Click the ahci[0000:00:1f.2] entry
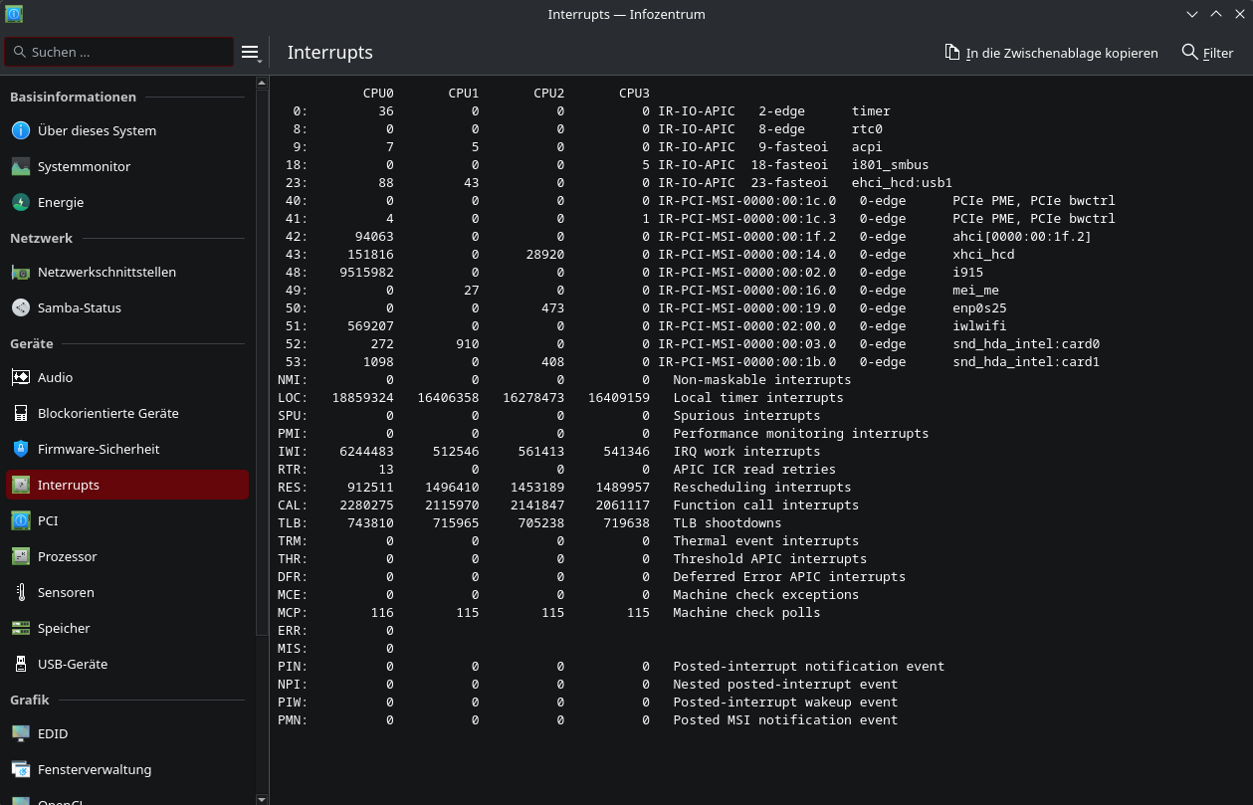The height and width of the screenshot is (805, 1253). tap(1022, 236)
